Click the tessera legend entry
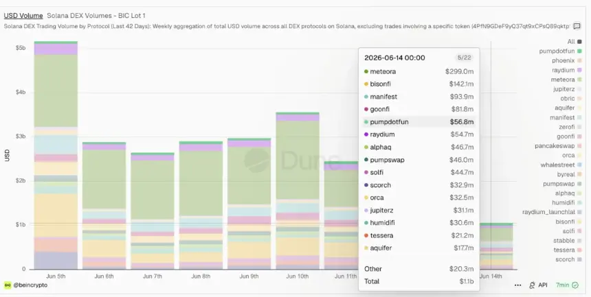The image size is (591, 297). tap(567, 250)
